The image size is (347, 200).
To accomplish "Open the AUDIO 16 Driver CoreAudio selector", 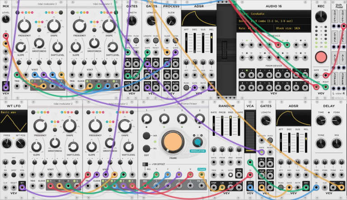I will pyautogui.click(x=273, y=14).
